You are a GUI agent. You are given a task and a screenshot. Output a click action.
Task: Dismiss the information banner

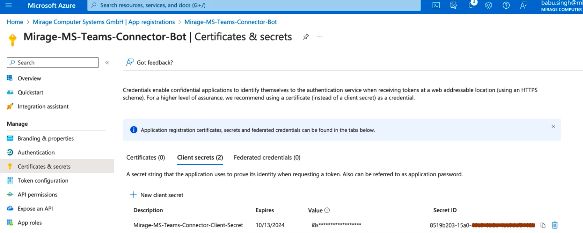click(x=553, y=126)
